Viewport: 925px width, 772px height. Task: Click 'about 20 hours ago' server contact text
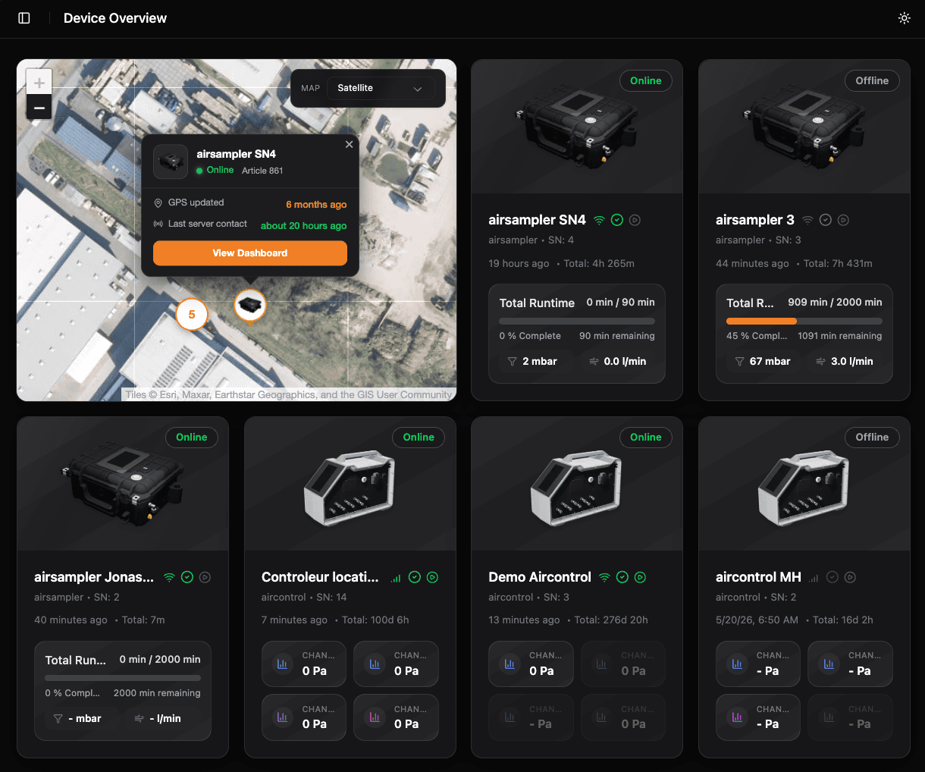click(x=303, y=226)
